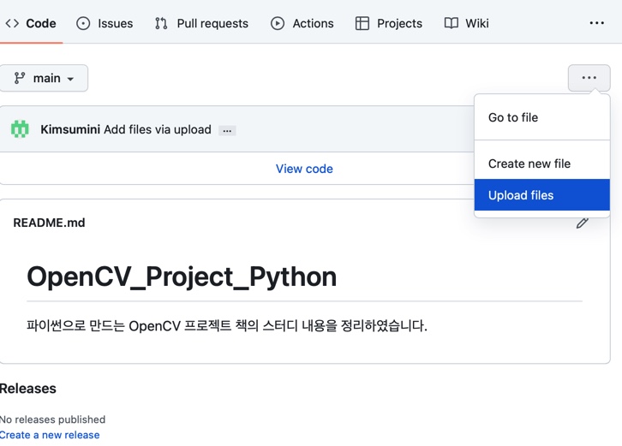
Task: Choose Go to file
Action: click(541, 117)
